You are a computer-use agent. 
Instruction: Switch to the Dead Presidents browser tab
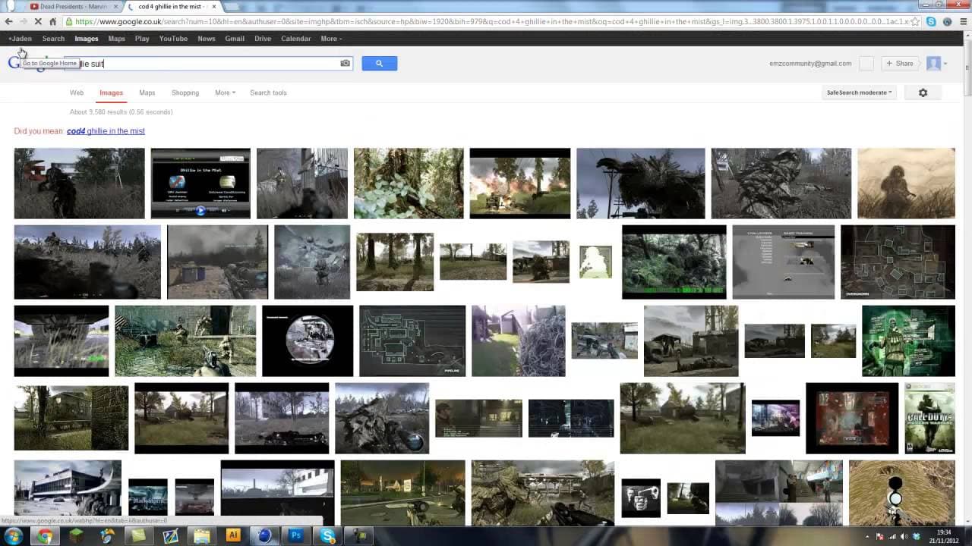coord(74,7)
